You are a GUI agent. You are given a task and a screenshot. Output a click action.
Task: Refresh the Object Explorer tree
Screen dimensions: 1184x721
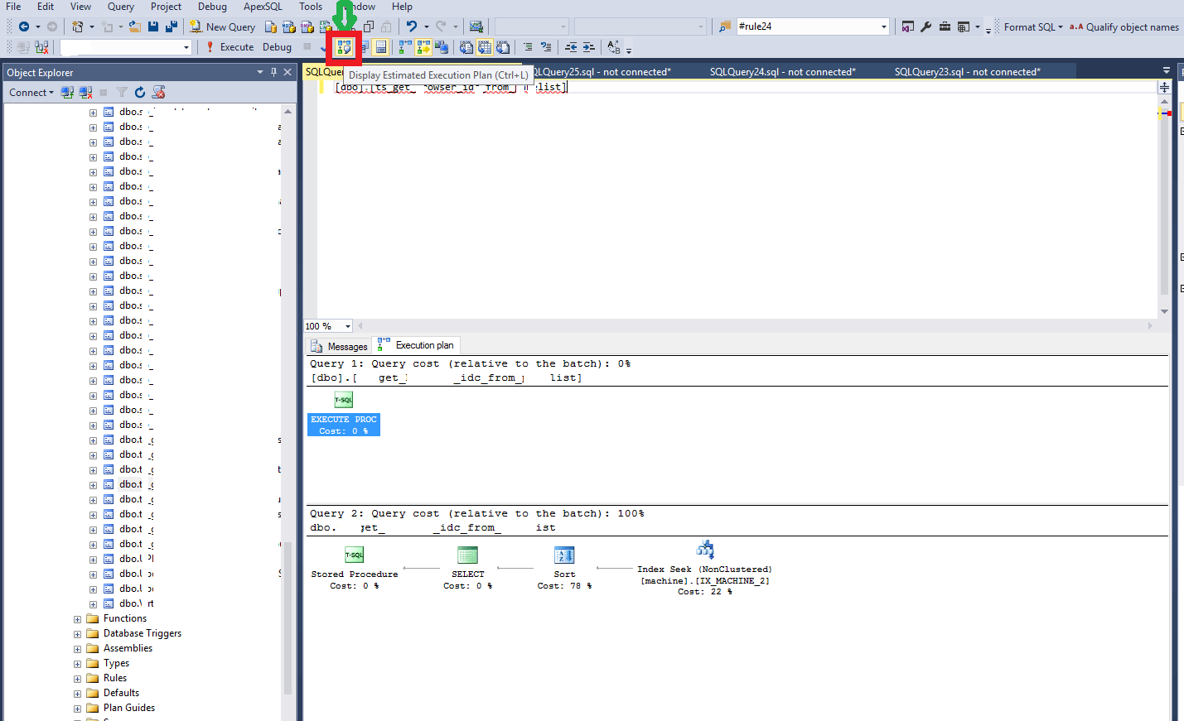tap(140, 93)
